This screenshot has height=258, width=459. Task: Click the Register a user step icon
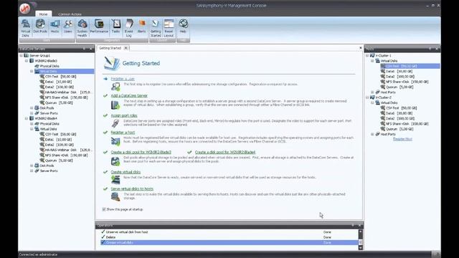(x=115, y=86)
